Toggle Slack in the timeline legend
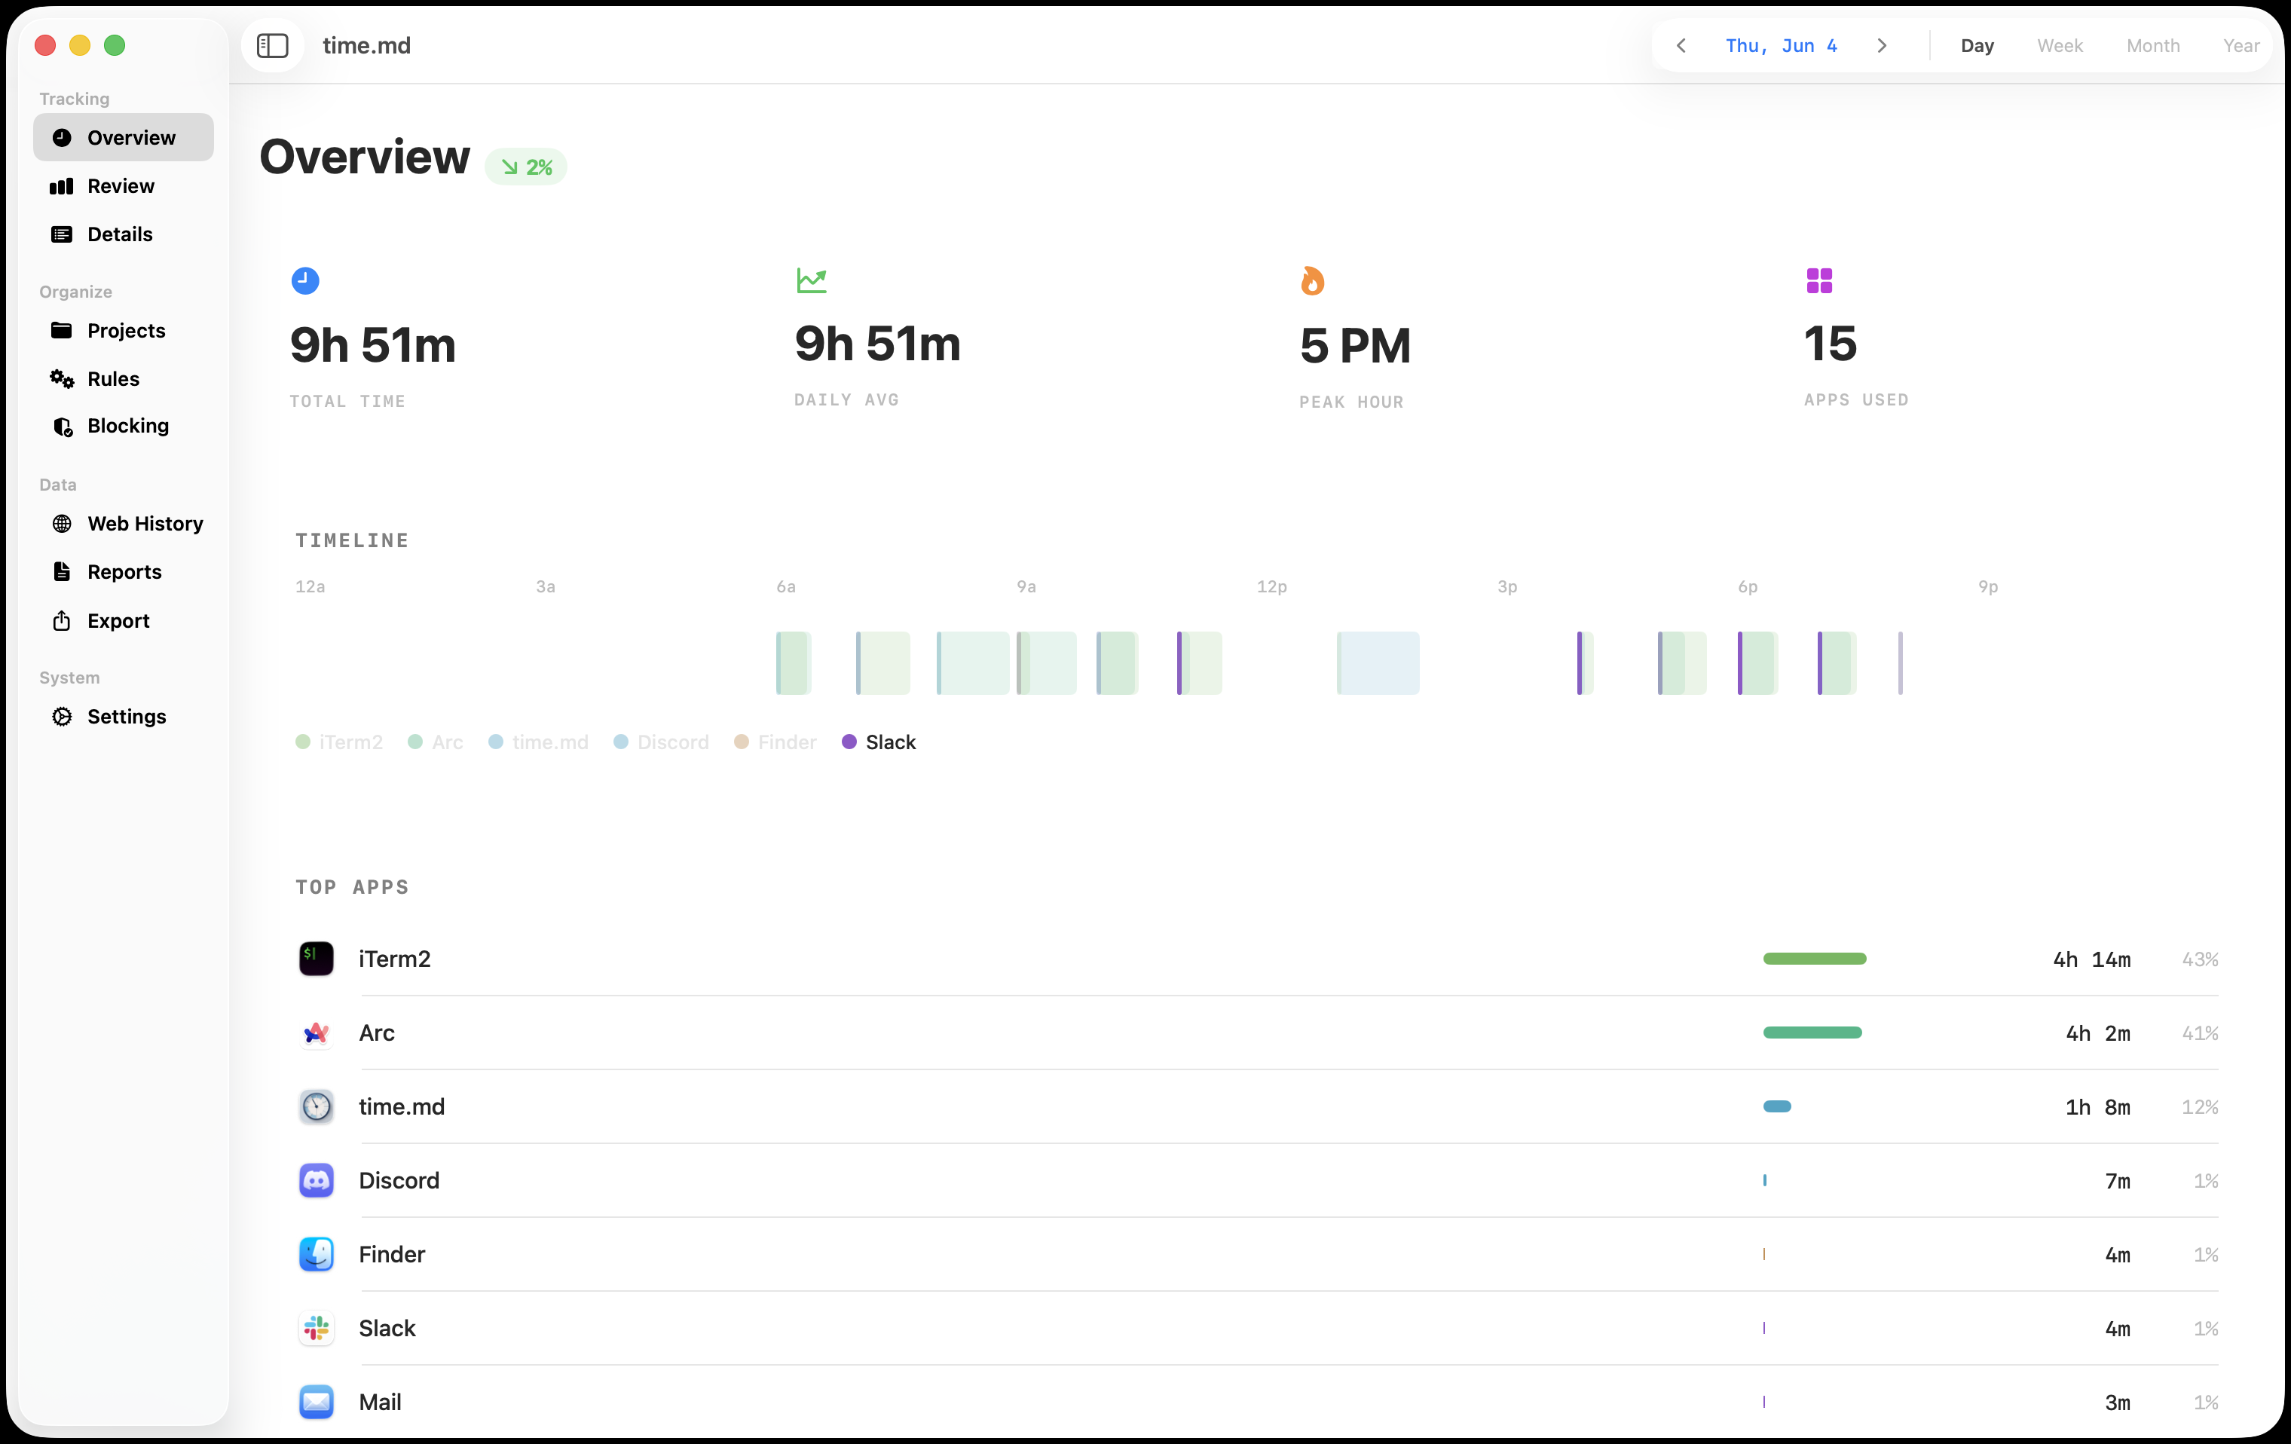This screenshot has height=1444, width=2291. 879,743
